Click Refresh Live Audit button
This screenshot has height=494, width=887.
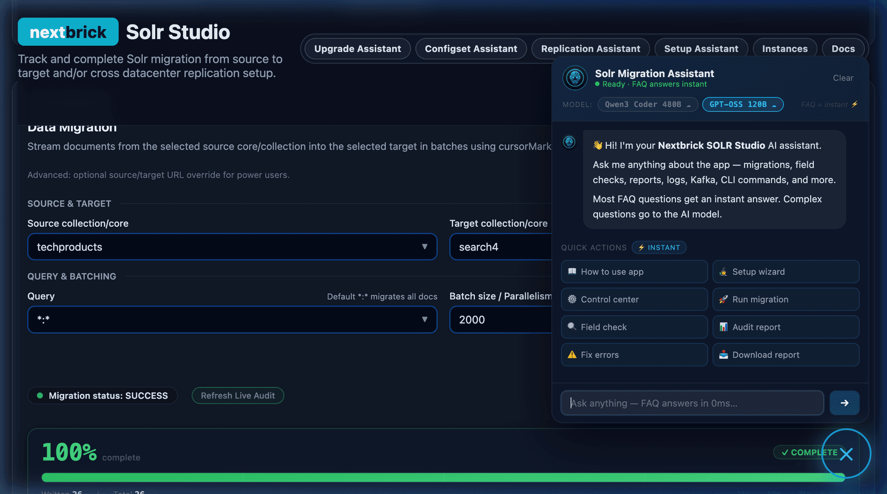click(x=238, y=396)
